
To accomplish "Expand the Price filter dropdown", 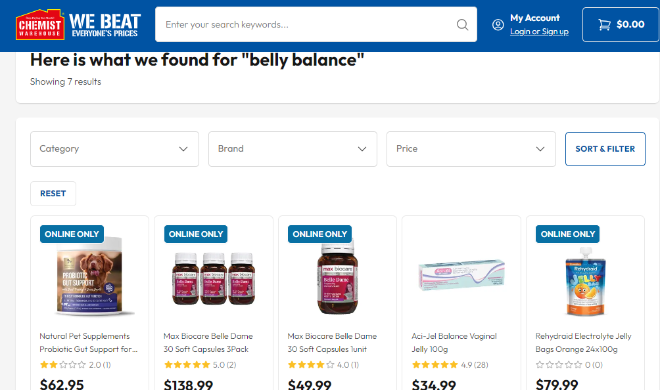I will pos(471,149).
